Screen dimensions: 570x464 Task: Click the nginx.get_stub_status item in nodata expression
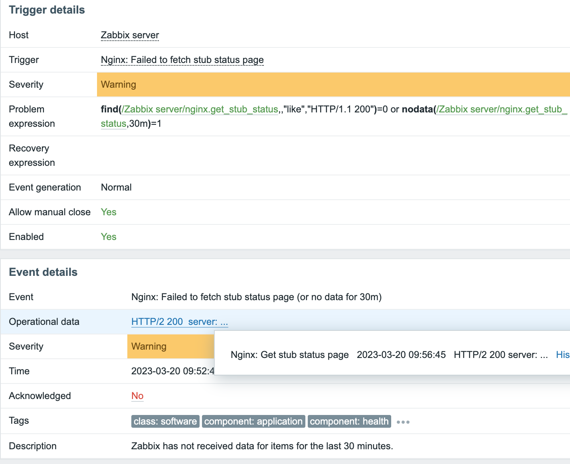(502, 109)
